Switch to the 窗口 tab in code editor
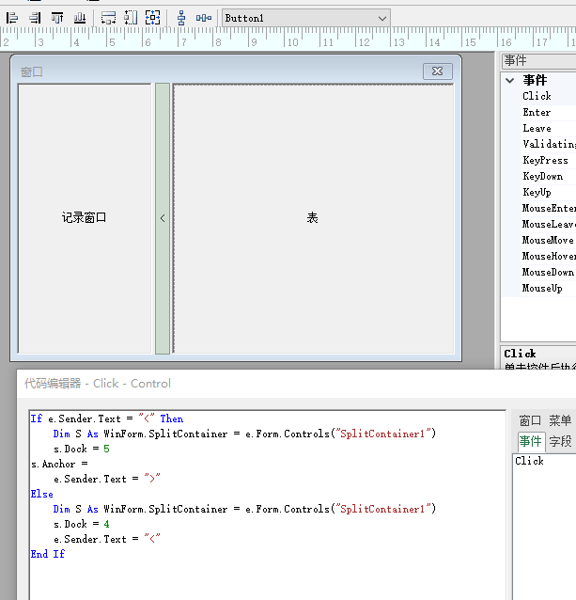576x600 pixels. (530, 421)
